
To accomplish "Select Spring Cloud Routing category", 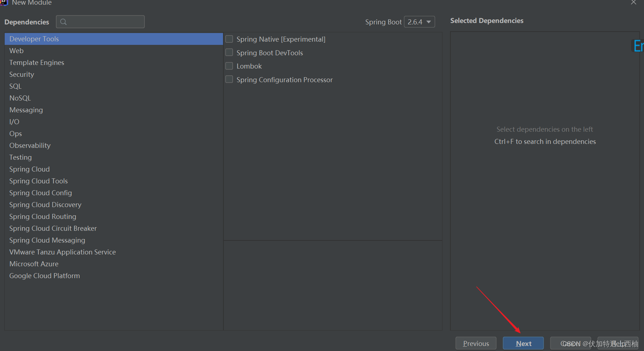I will click(x=114, y=216).
